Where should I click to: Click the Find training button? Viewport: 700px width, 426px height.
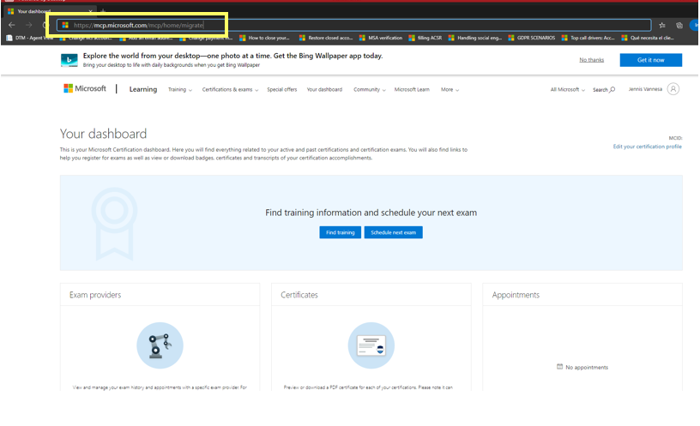pyautogui.click(x=340, y=232)
